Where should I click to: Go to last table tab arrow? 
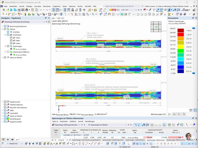(70, 140)
